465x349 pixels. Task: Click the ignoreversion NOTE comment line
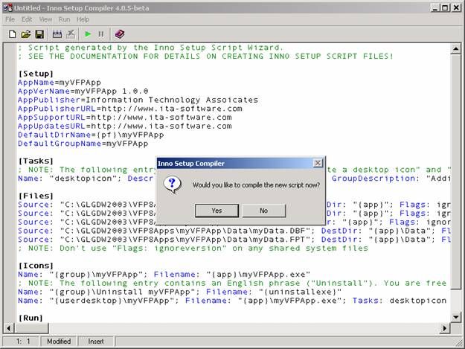point(193,249)
